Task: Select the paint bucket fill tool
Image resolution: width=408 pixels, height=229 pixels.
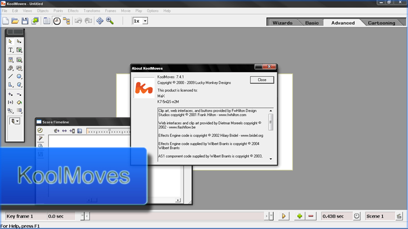Action: [x=19, y=102]
